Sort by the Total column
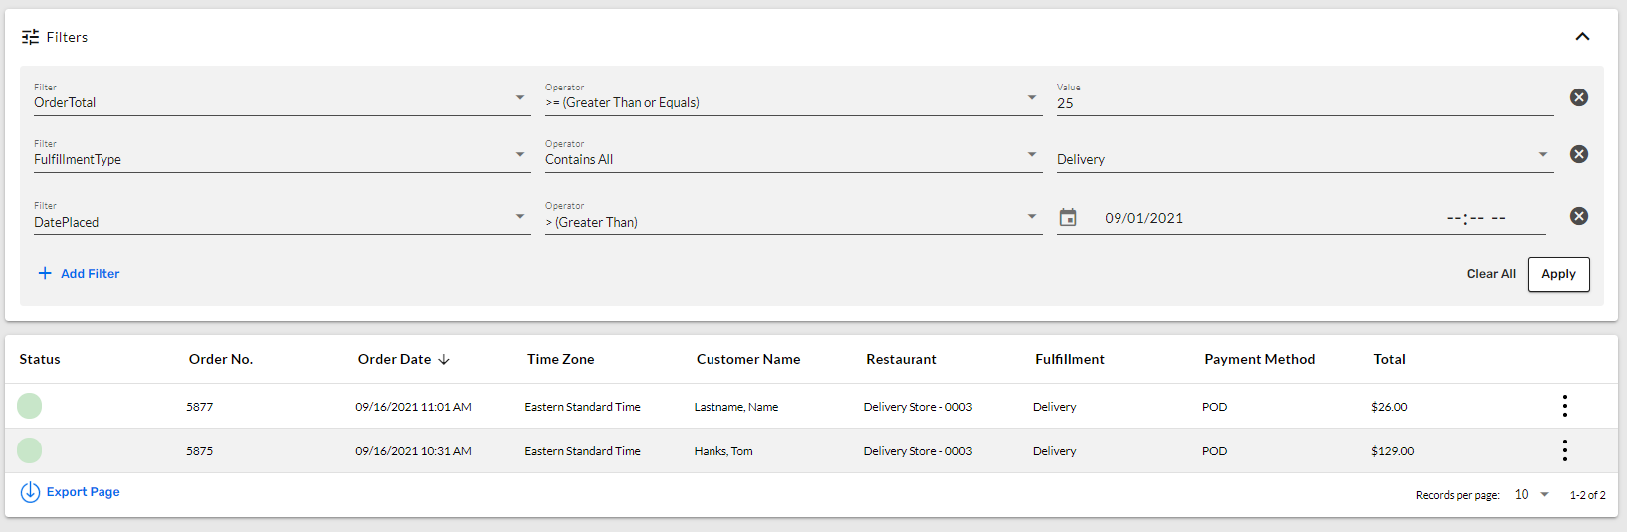Screen dimensions: 1627x532 coord(1390,359)
